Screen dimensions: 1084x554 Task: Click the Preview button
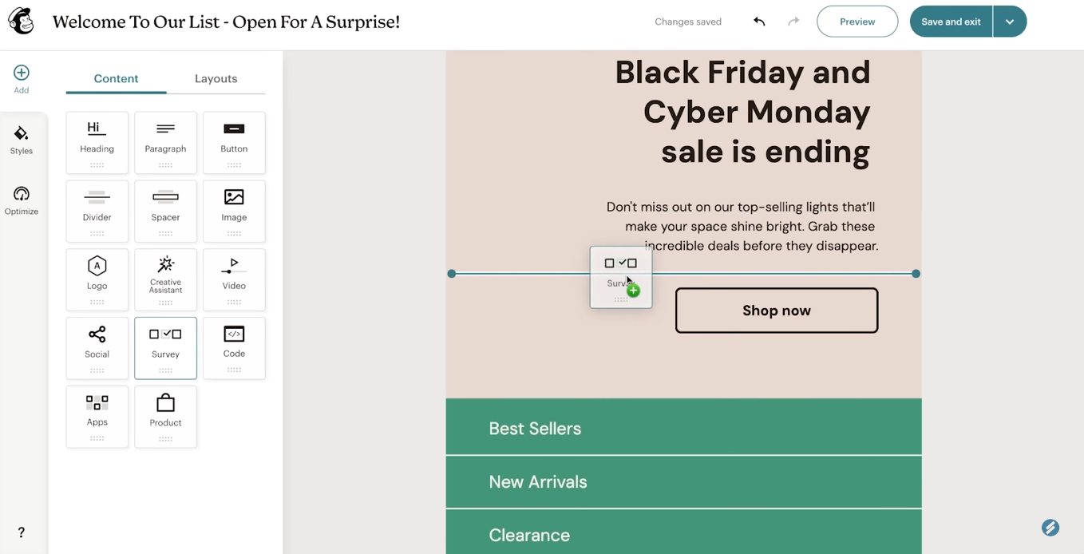(857, 22)
